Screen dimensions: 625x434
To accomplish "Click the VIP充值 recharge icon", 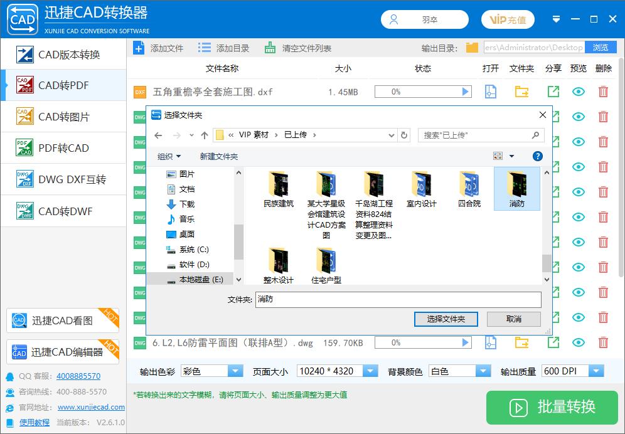I will (508, 19).
